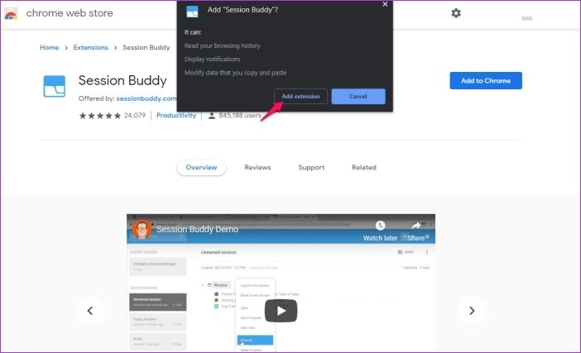
Task: Close the Add Session Buddy dialog
Action: point(385,4)
